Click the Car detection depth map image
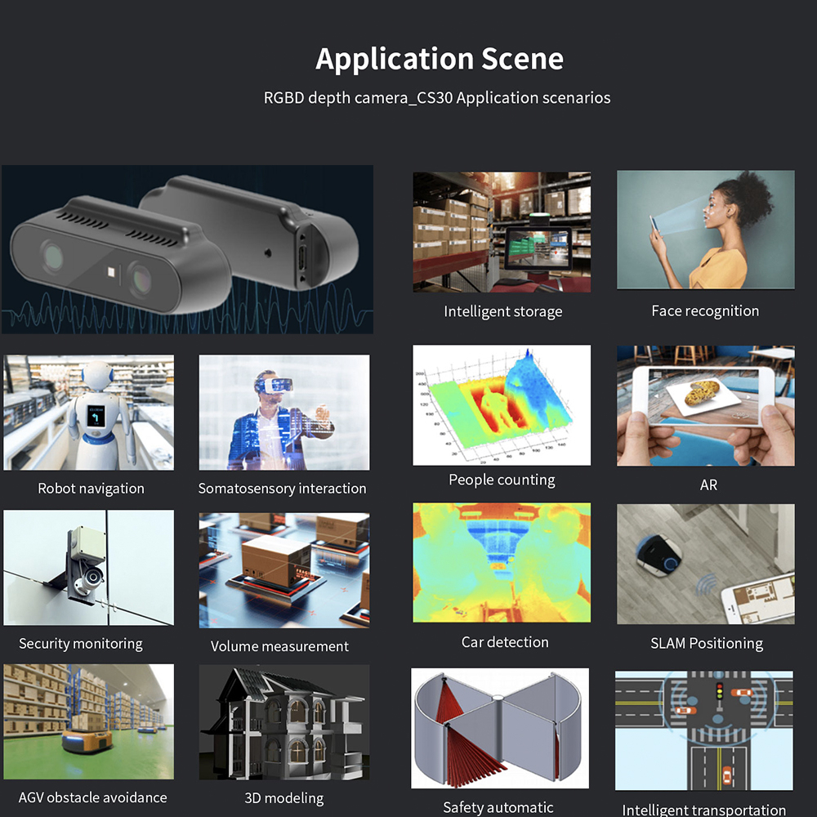This screenshot has width=817, height=817. [x=502, y=563]
